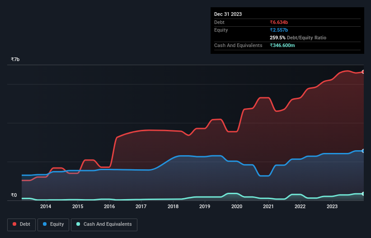371x238 pixels.
Task: Select the blue Equity endpoint marker on chart
Action: (x=363, y=151)
